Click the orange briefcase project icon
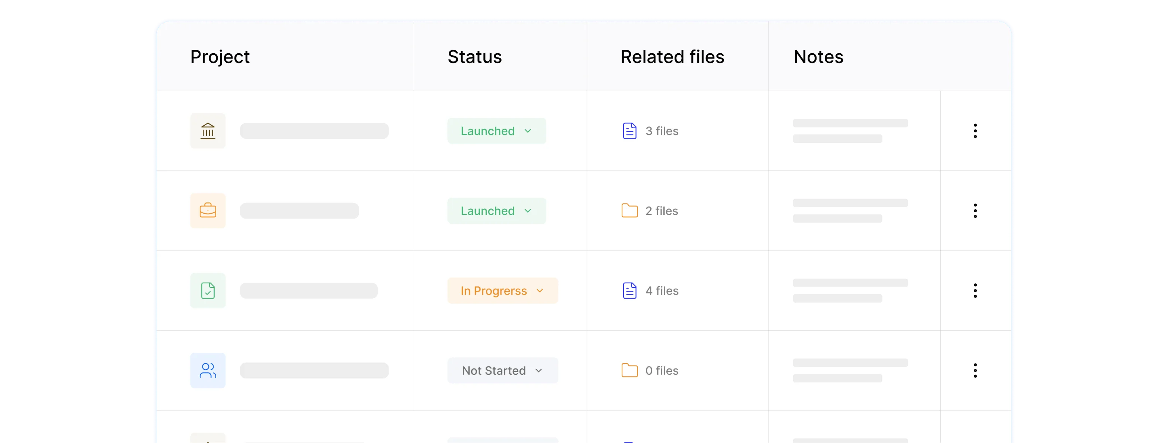The image size is (1168, 443). click(208, 211)
